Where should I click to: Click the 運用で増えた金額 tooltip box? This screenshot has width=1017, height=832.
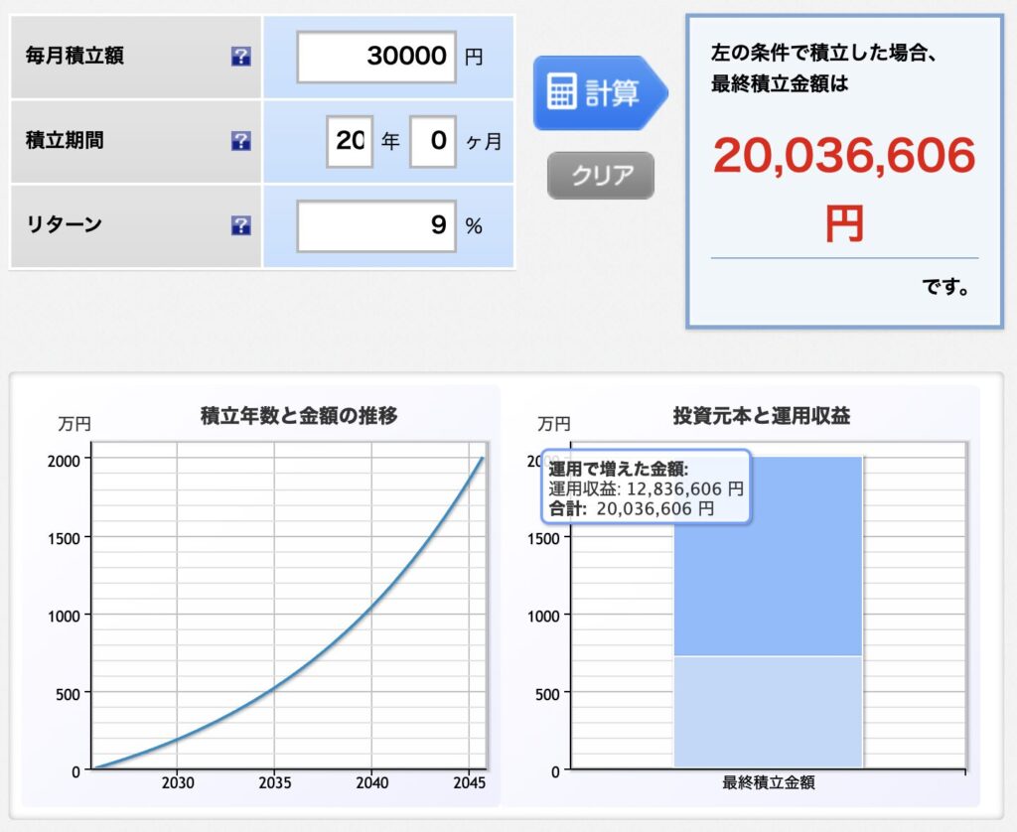646,488
